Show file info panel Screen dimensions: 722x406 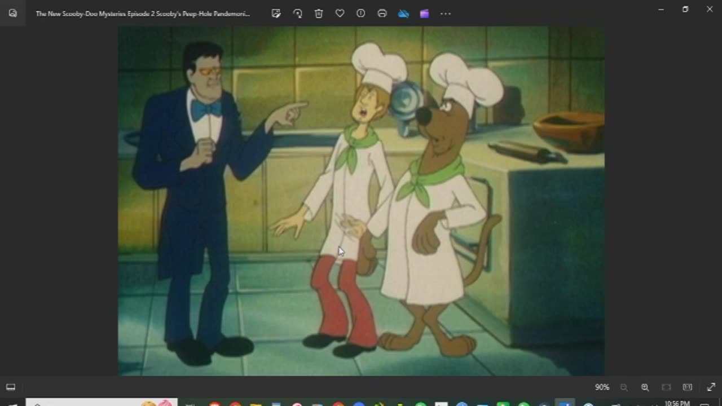361,14
